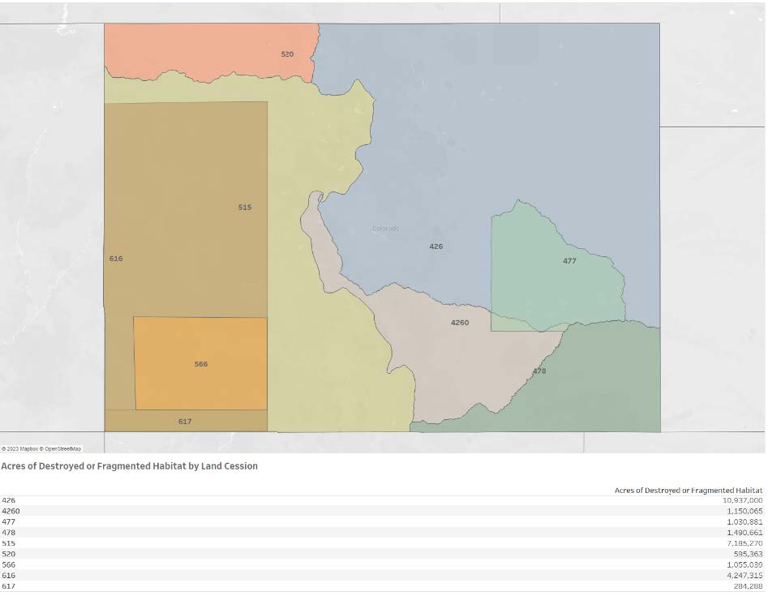Image resolution: width=768 pixels, height=596 pixels.
Task: Click the 4260 row label in table
Action: point(11,512)
